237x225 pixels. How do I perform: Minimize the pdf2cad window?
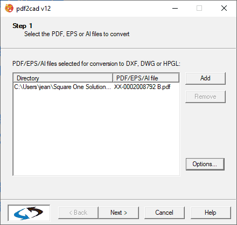coord(175,8)
